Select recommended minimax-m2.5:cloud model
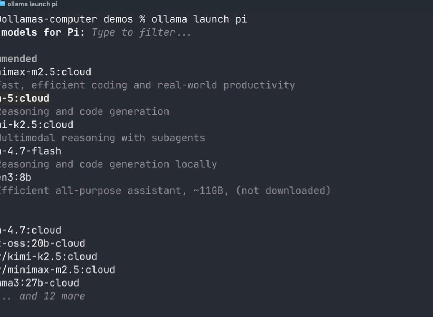Image resolution: width=433 pixels, height=317 pixels. pos(45,72)
